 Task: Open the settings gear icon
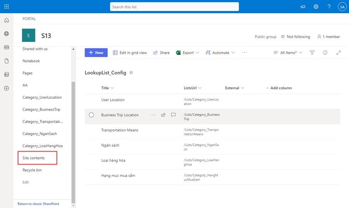[316, 7]
